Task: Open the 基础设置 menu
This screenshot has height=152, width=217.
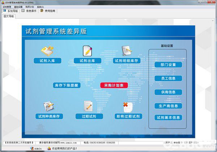Action: [x=18, y=7]
